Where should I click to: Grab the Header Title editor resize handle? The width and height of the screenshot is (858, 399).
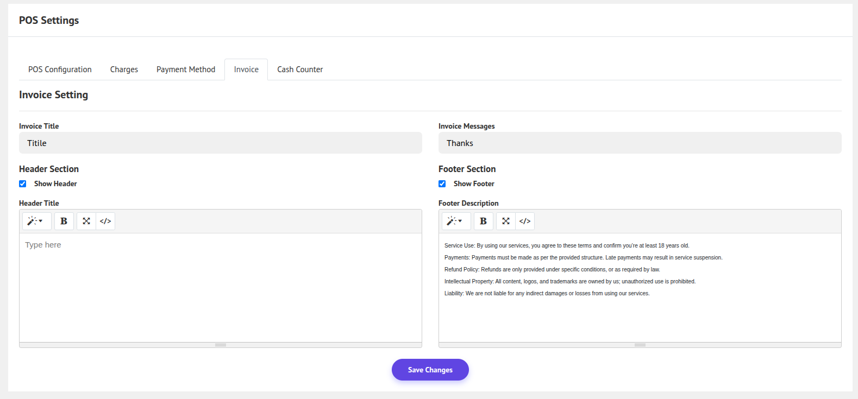221,345
